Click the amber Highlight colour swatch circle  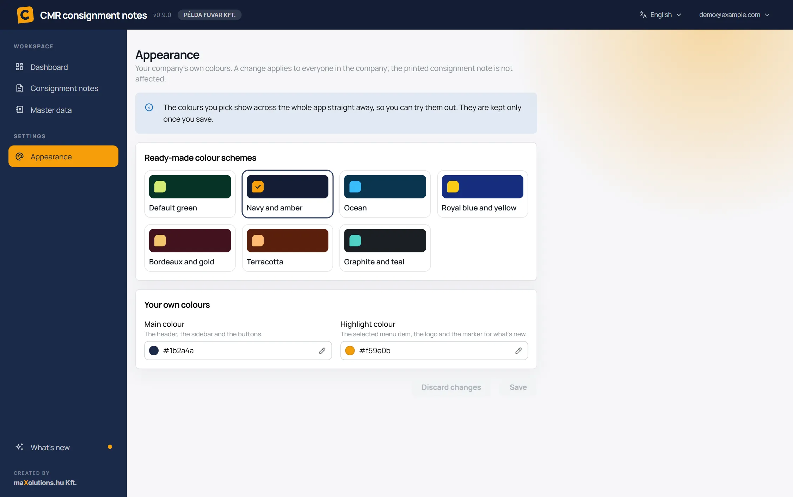pyautogui.click(x=350, y=350)
